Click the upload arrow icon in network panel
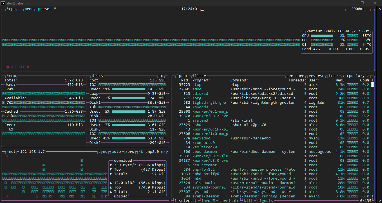 [x=111, y=183]
